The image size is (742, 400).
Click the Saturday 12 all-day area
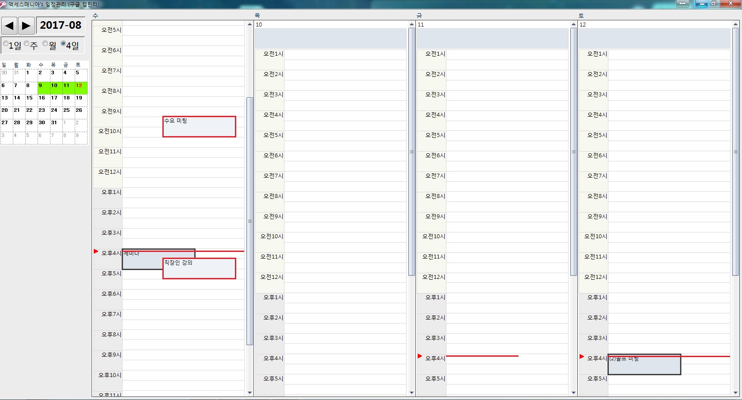pos(654,38)
